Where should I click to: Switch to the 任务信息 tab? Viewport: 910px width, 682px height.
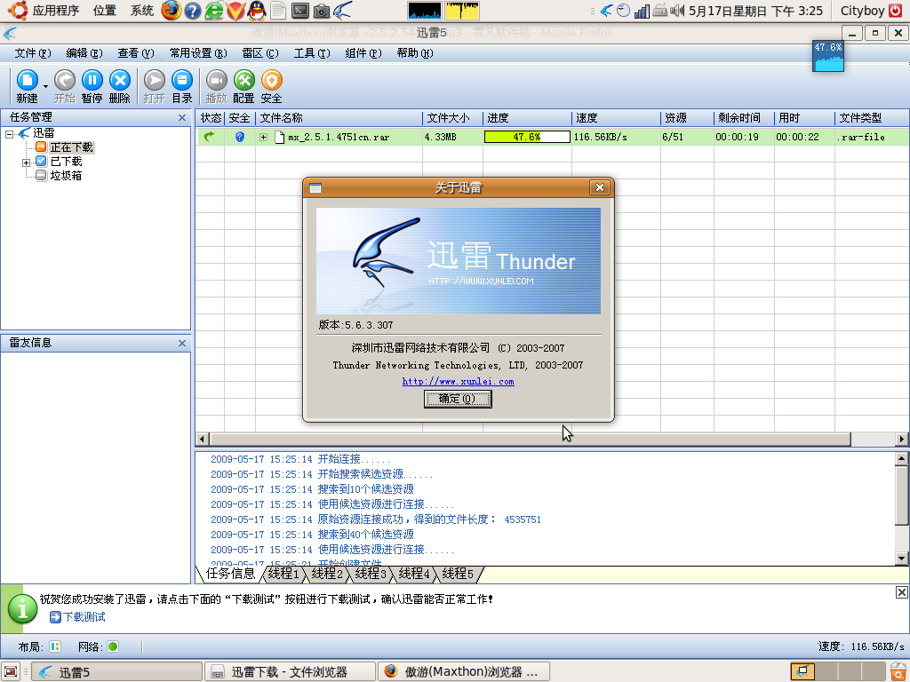[x=230, y=575]
